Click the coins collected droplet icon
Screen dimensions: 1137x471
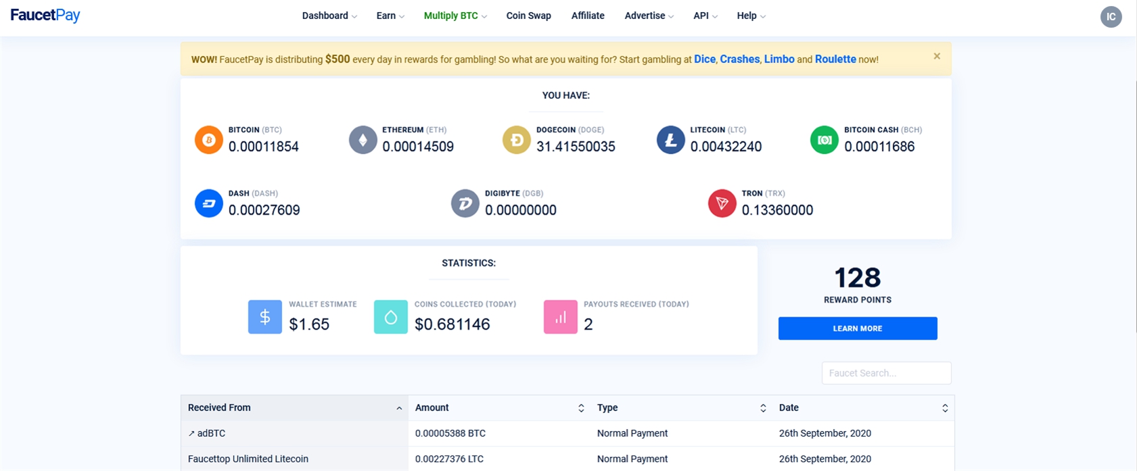coord(391,317)
